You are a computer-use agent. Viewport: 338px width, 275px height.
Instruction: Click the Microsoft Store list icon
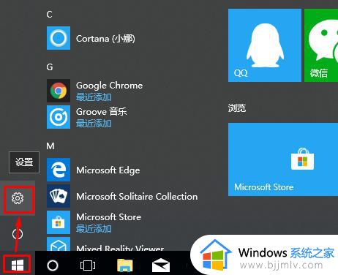coord(59,222)
